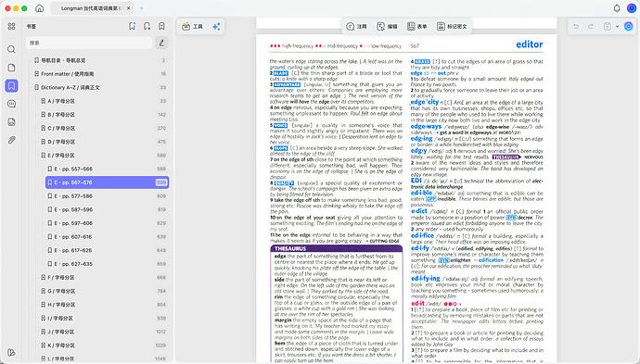Select bookmark E · pp. 587–596
Viewport: 640px width, 364px height.
click(x=107, y=209)
